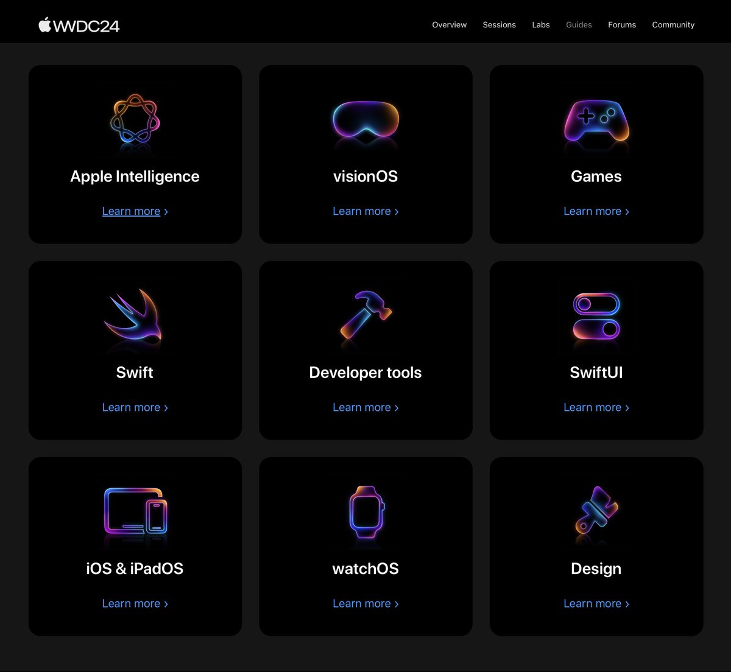Click the watchOS watch icon
731x672 pixels.
tap(366, 512)
